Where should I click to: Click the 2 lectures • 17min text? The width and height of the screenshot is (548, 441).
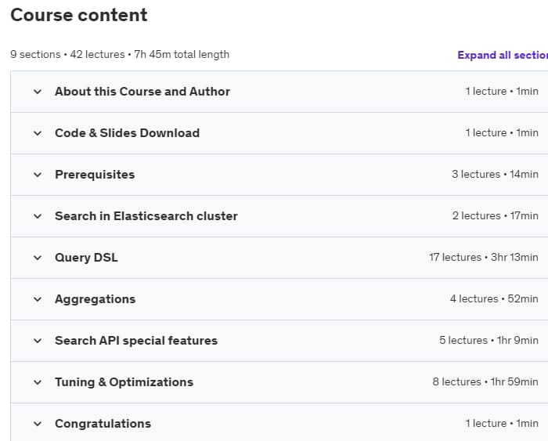point(496,215)
